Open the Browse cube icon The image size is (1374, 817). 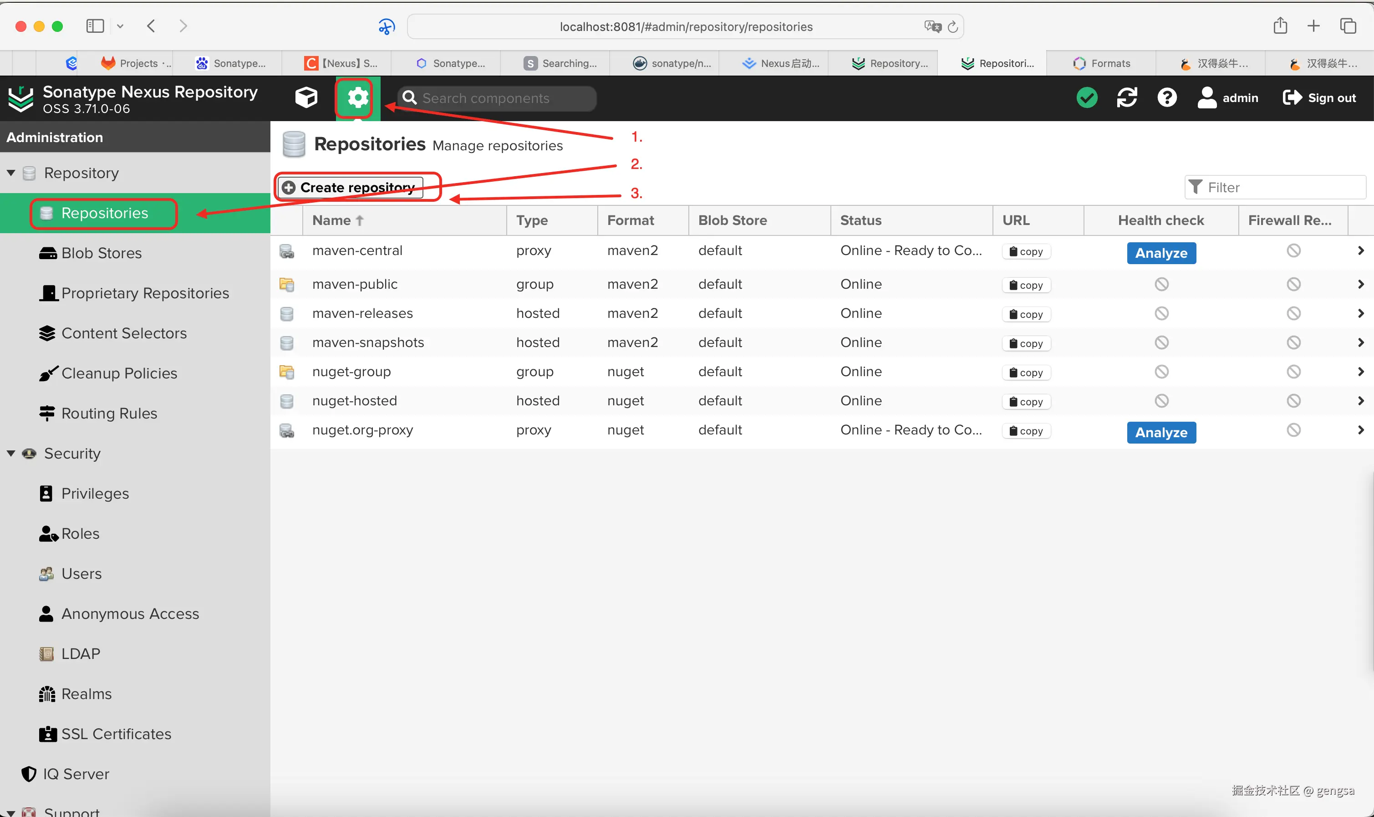306,97
